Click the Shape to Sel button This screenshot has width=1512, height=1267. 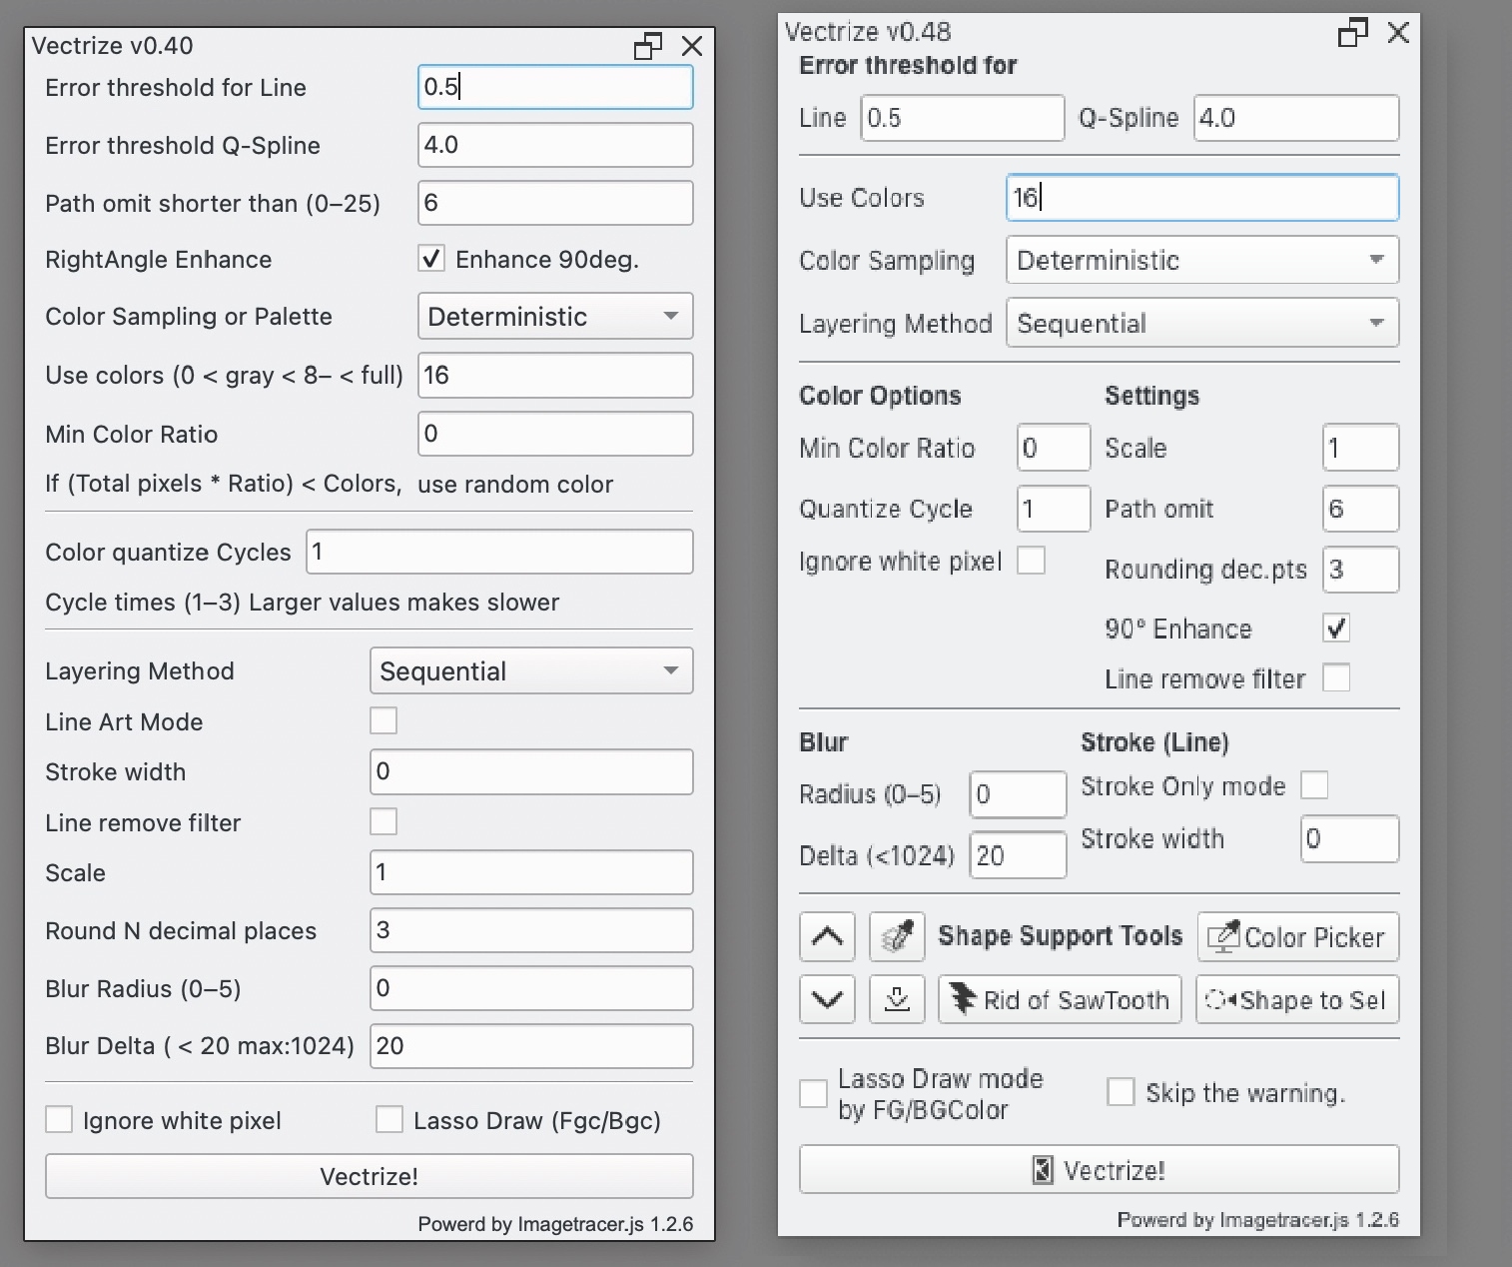[1297, 999]
